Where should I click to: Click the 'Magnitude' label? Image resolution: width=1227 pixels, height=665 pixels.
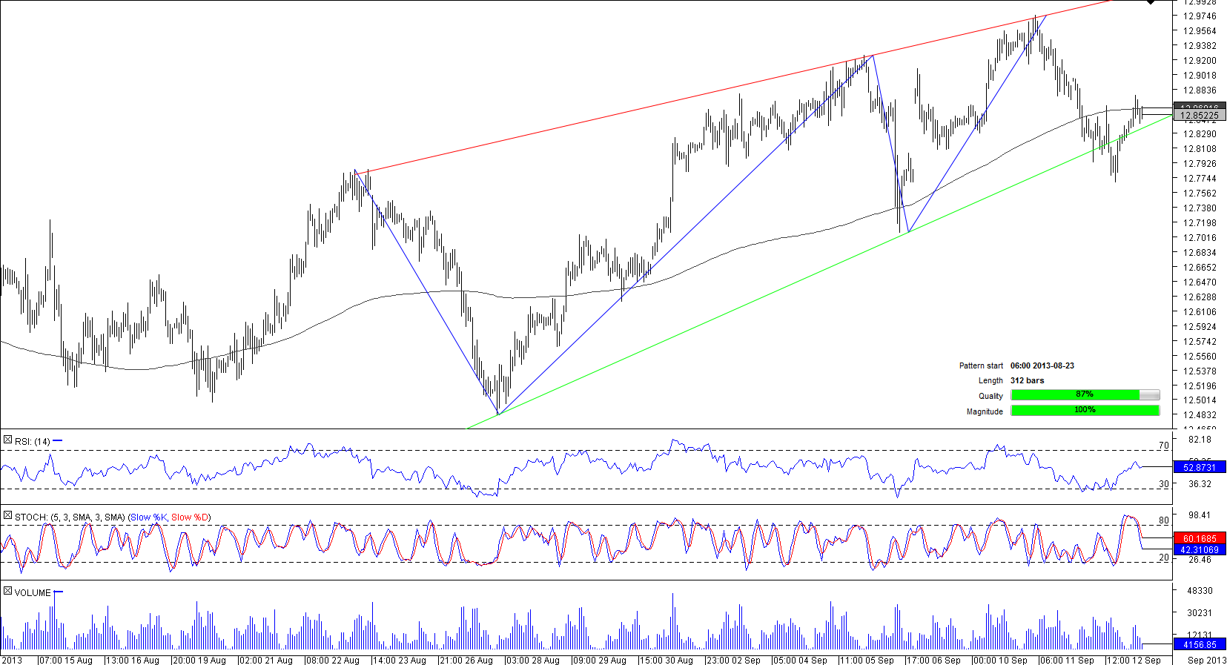985,411
